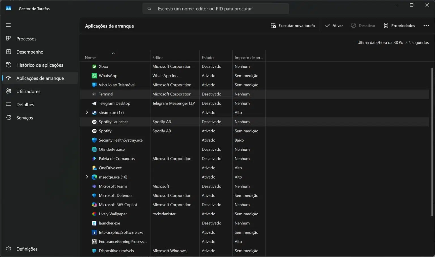435x257 pixels.
Task: Open Histórico de aplicações from sidebar
Action: 40,65
